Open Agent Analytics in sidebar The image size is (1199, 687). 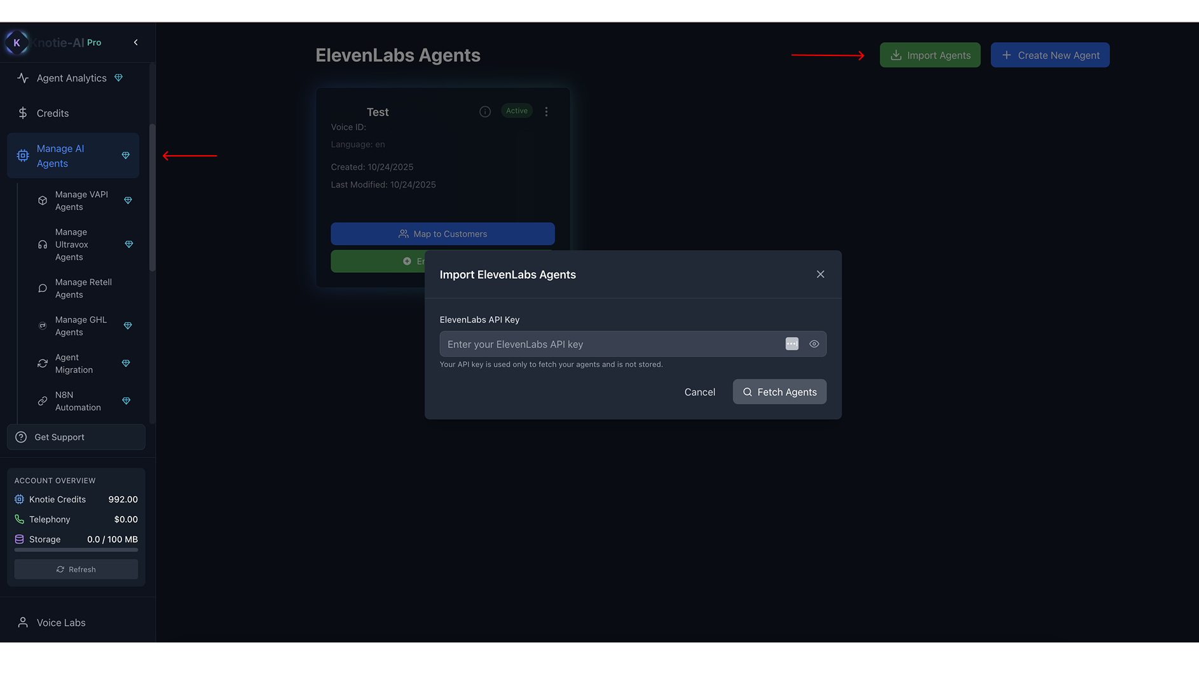click(x=71, y=78)
